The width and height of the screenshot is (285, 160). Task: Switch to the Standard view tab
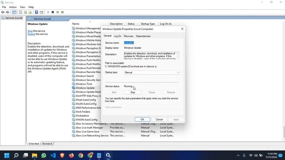(x=47, y=144)
